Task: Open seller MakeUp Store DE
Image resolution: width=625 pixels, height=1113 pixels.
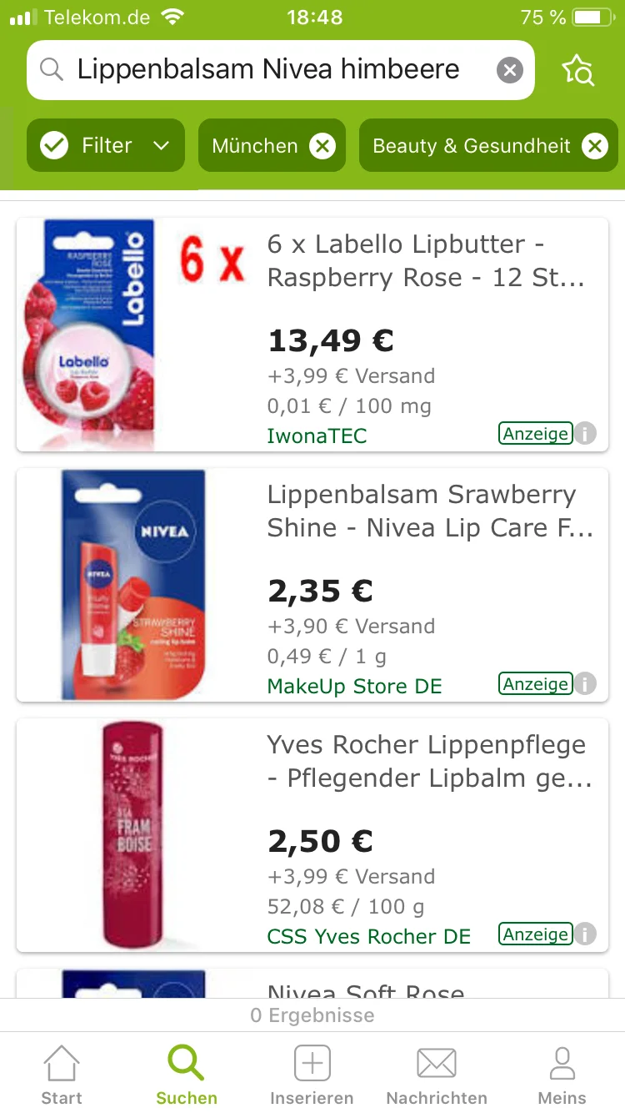Action: [354, 687]
